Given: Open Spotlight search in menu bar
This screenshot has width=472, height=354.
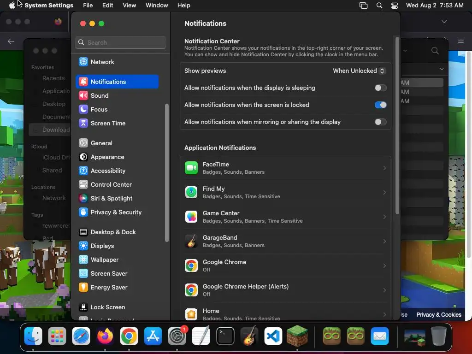Looking at the screenshot, I should pos(379,6).
